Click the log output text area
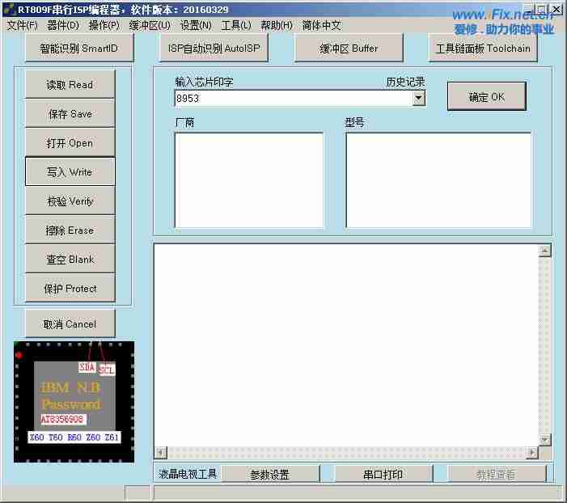 pos(346,345)
